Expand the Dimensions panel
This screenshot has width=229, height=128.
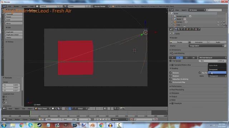pos(176,50)
